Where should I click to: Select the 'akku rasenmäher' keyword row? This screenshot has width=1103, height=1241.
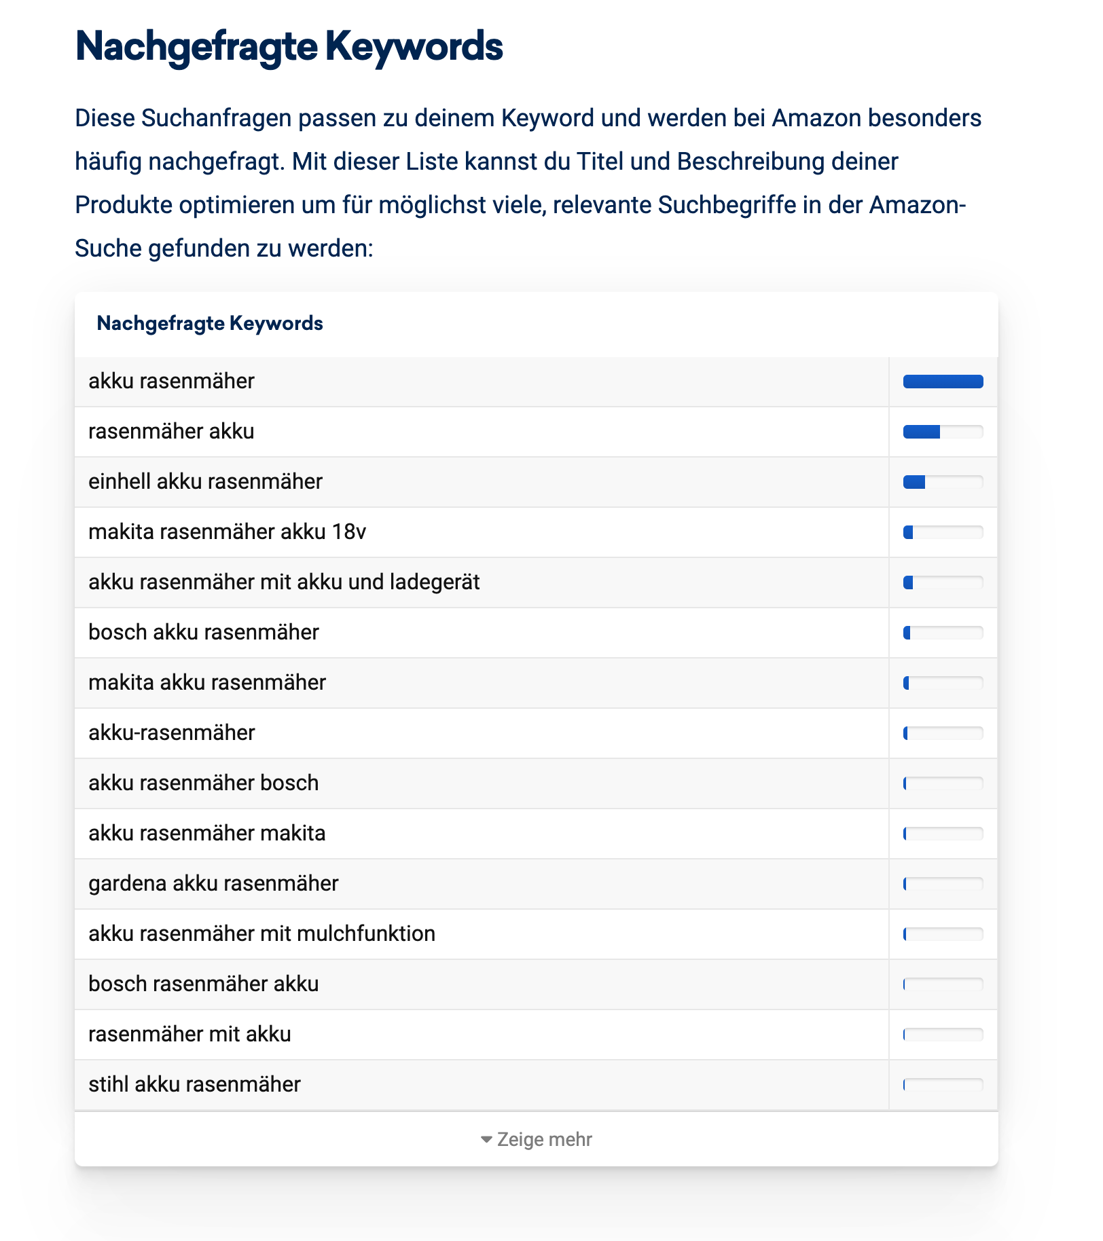coord(172,382)
